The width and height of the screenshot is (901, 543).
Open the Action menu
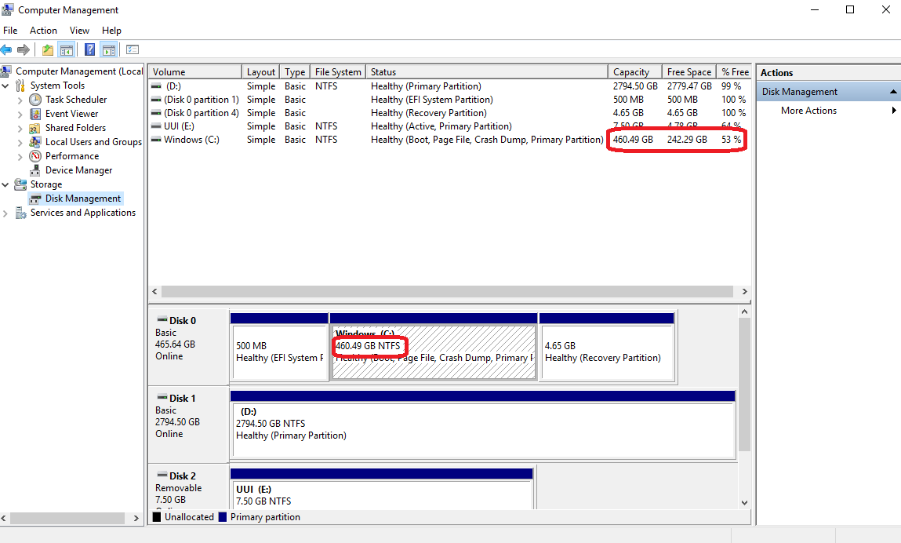point(43,30)
